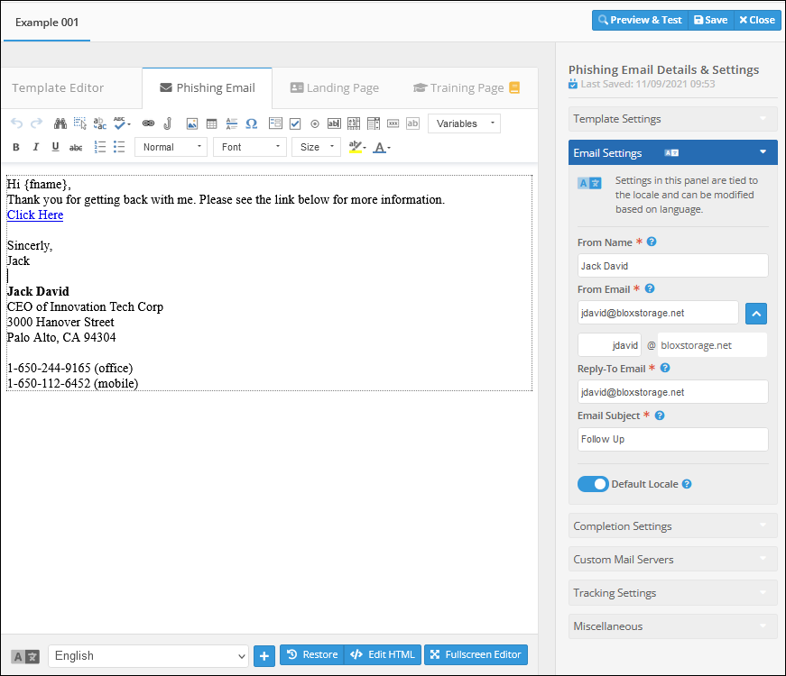Screen dimensions: 786x676
Task: Insert a numbered list
Action: pos(100,147)
